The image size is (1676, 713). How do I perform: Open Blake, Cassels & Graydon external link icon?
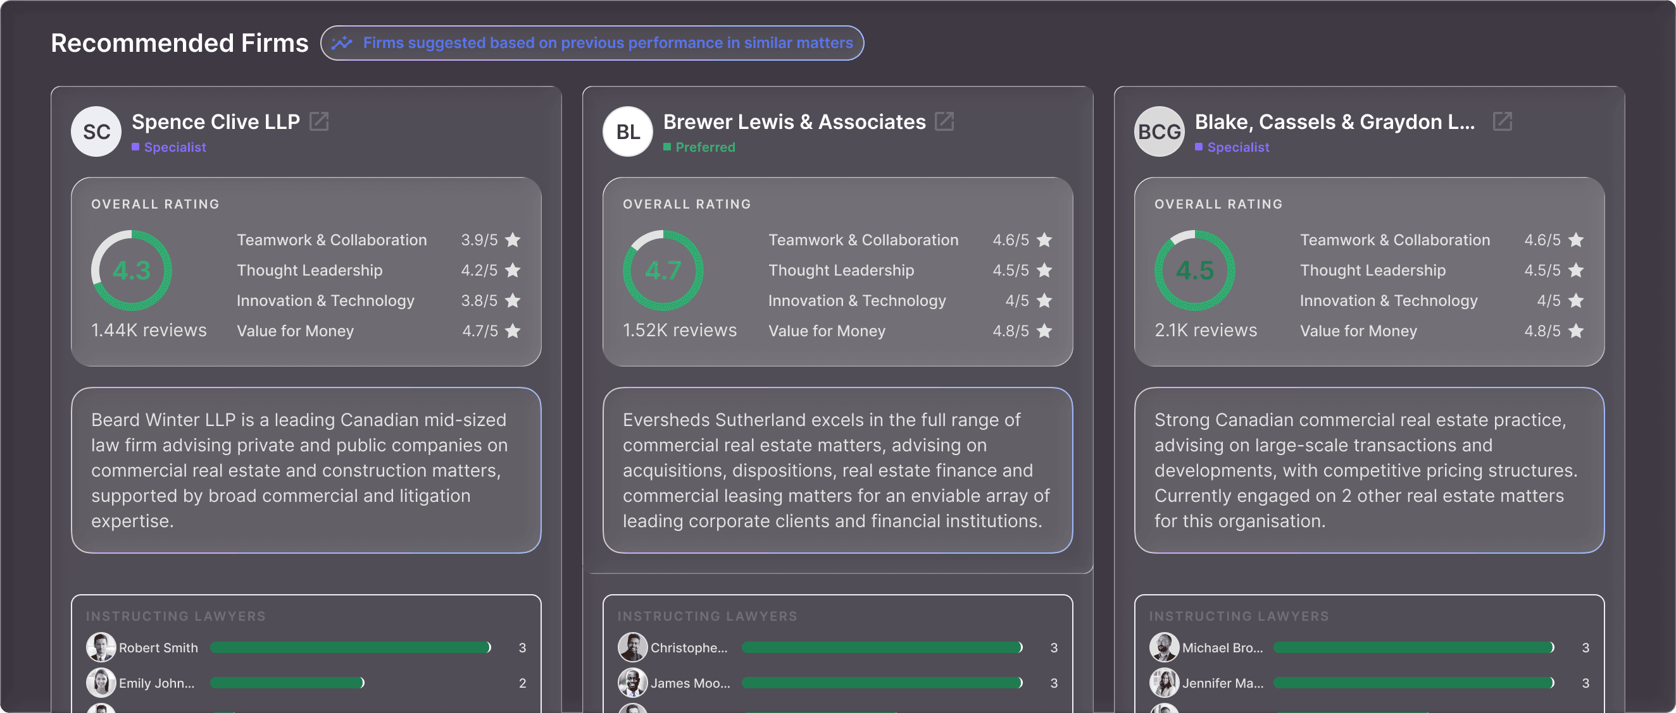[x=1502, y=121]
